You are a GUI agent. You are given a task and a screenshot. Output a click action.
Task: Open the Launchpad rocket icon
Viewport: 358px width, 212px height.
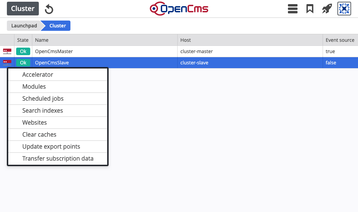pyautogui.click(x=327, y=9)
